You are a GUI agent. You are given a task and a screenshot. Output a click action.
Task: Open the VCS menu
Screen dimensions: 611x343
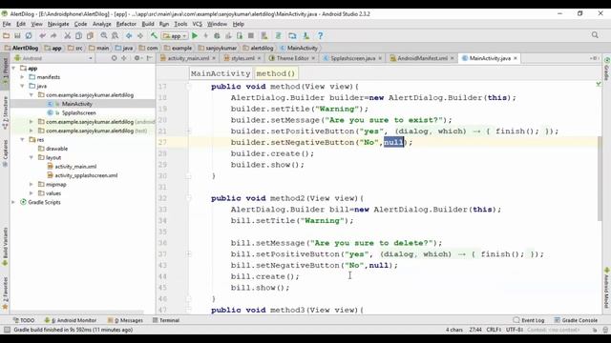click(198, 24)
